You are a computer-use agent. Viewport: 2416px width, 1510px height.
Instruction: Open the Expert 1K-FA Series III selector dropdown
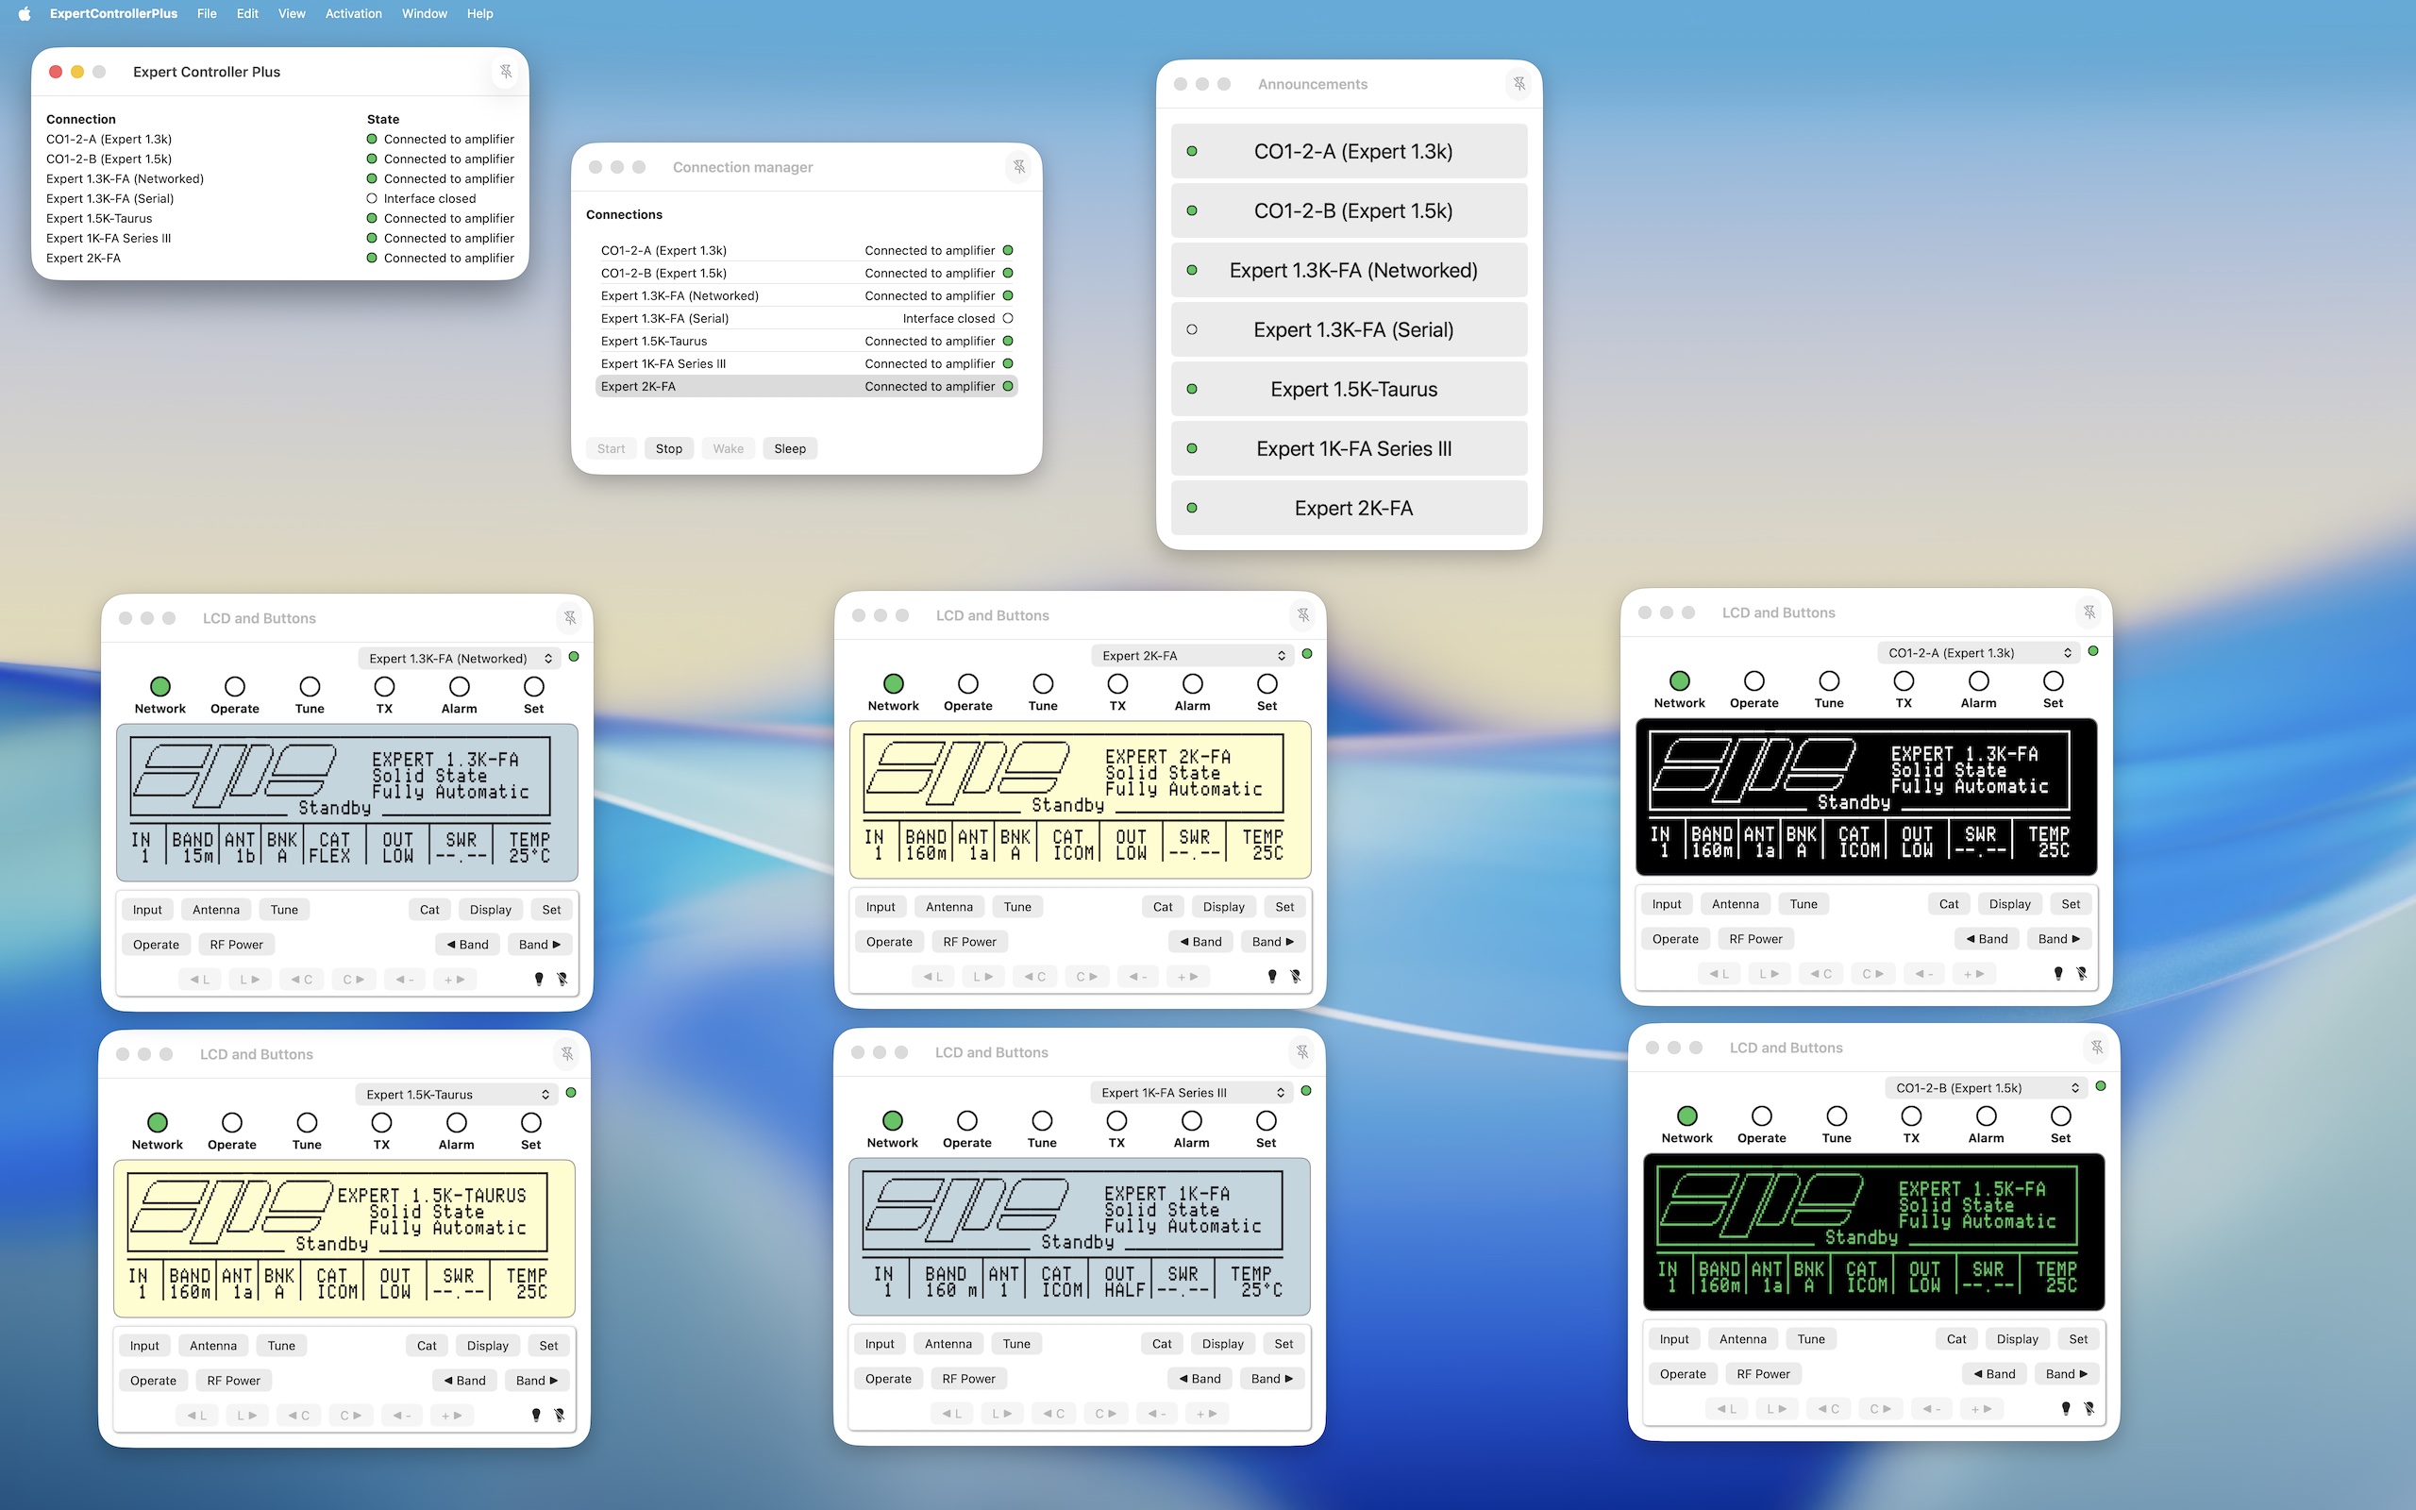[1191, 1093]
